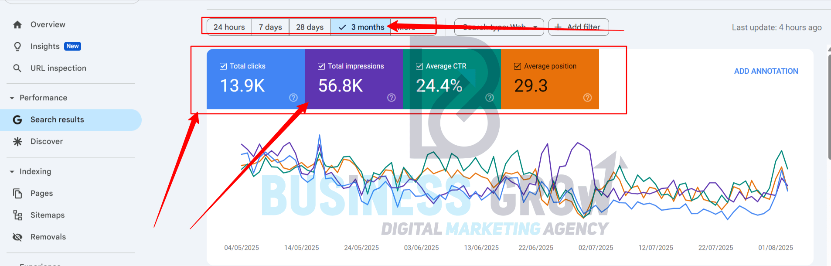
Task: Click the 02/07/2025 axis date label
Action: click(x=596, y=248)
